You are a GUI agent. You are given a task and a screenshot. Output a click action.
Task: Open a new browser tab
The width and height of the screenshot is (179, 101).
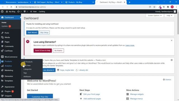(129, 2)
